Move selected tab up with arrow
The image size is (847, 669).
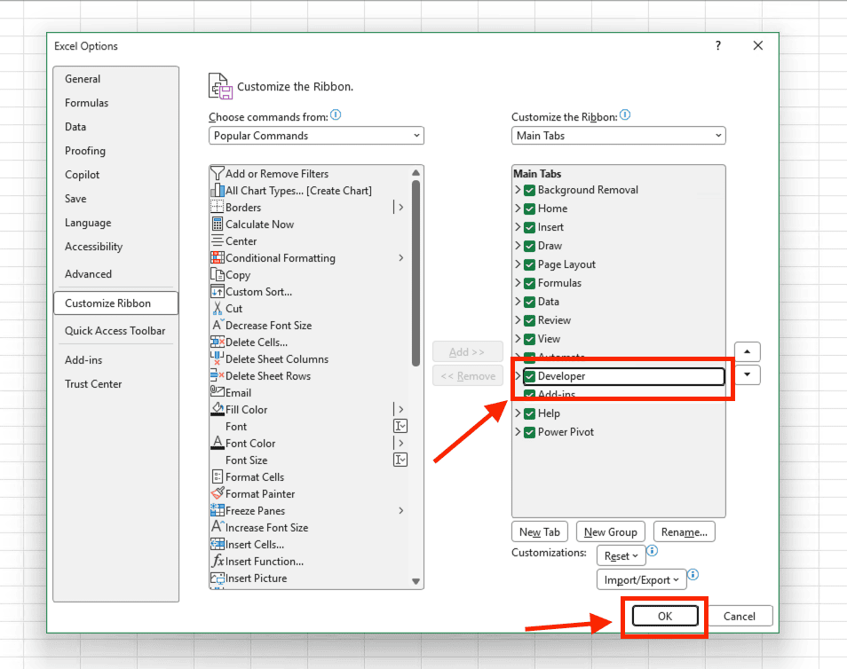click(x=747, y=352)
